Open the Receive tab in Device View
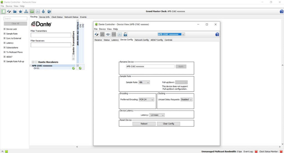 coord(98,40)
